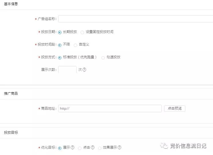The image size is (213, 155).
Task: Select 设置固定投放时间 radio option
Action: tap(82, 32)
